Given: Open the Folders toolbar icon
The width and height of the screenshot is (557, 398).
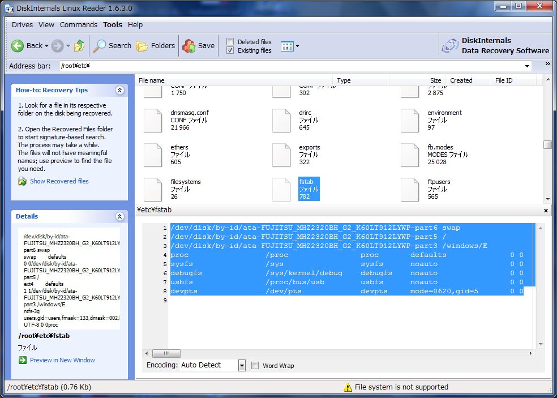Looking at the screenshot, I should click(x=142, y=46).
